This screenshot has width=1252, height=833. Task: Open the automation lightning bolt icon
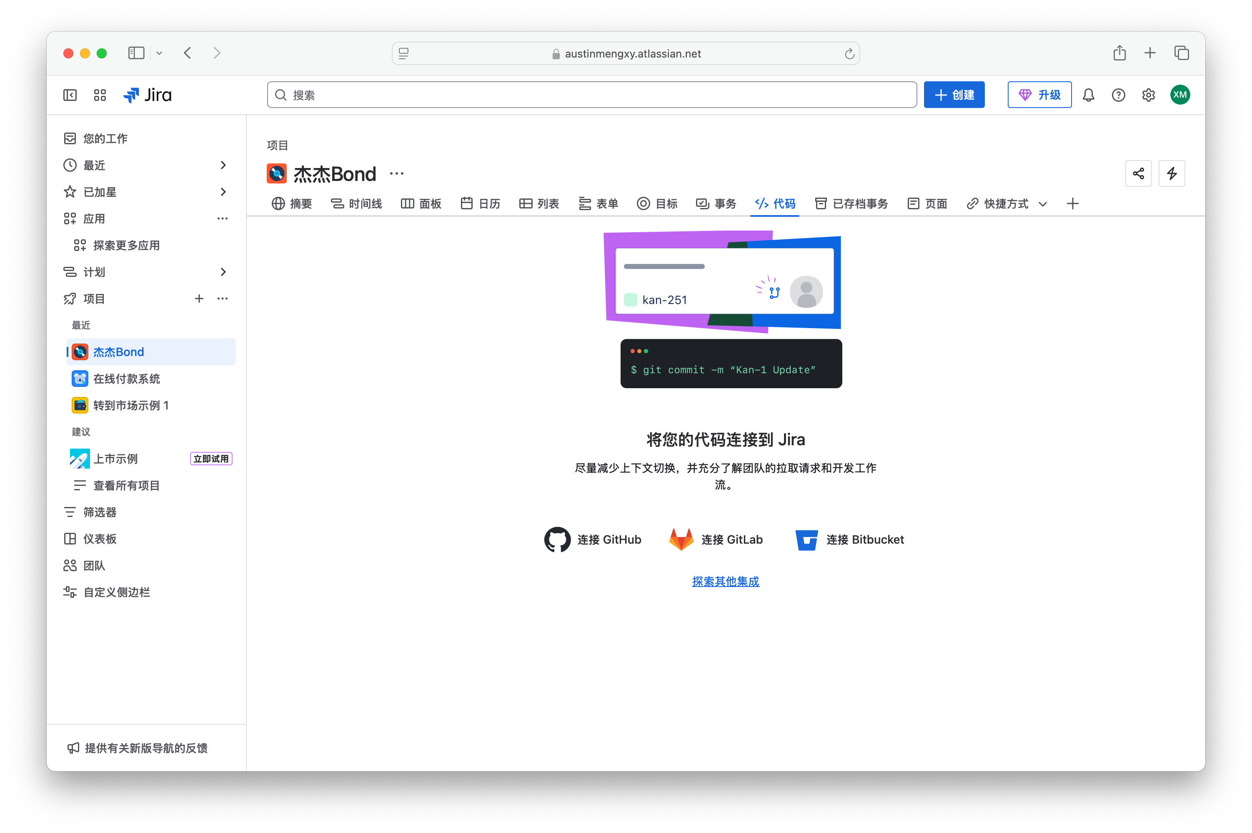coord(1171,174)
